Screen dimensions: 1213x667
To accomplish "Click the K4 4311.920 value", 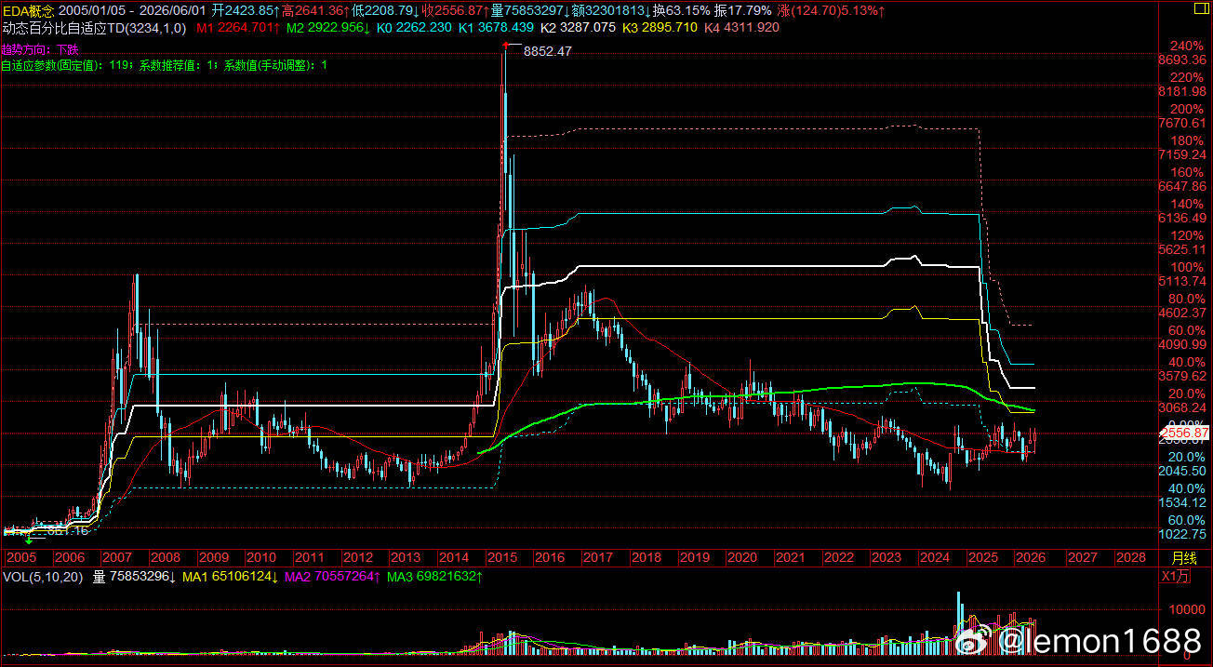I will 741,28.
